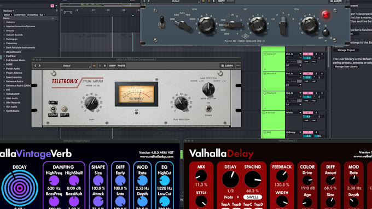
Task: Click COPY in the LA-2A toolbar
Action: 113,65
